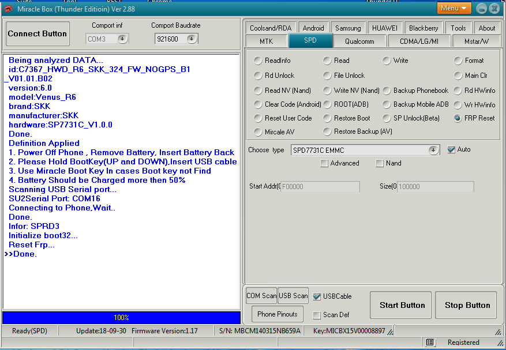Click the Miracle Box app logo icon
This screenshot has height=350, width=506.
(x=8, y=9)
